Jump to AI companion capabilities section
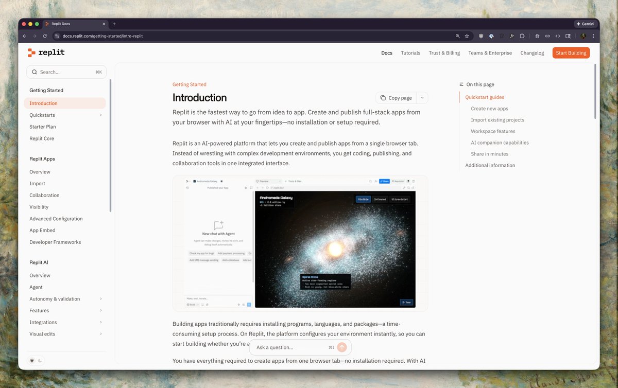 [x=500, y=143]
